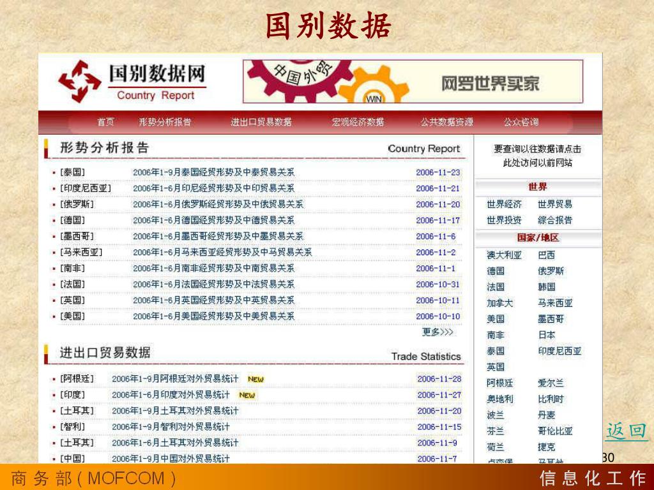Open 形势分析报告 navigation menu item
The width and height of the screenshot is (654, 490).
[x=165, y=122]
